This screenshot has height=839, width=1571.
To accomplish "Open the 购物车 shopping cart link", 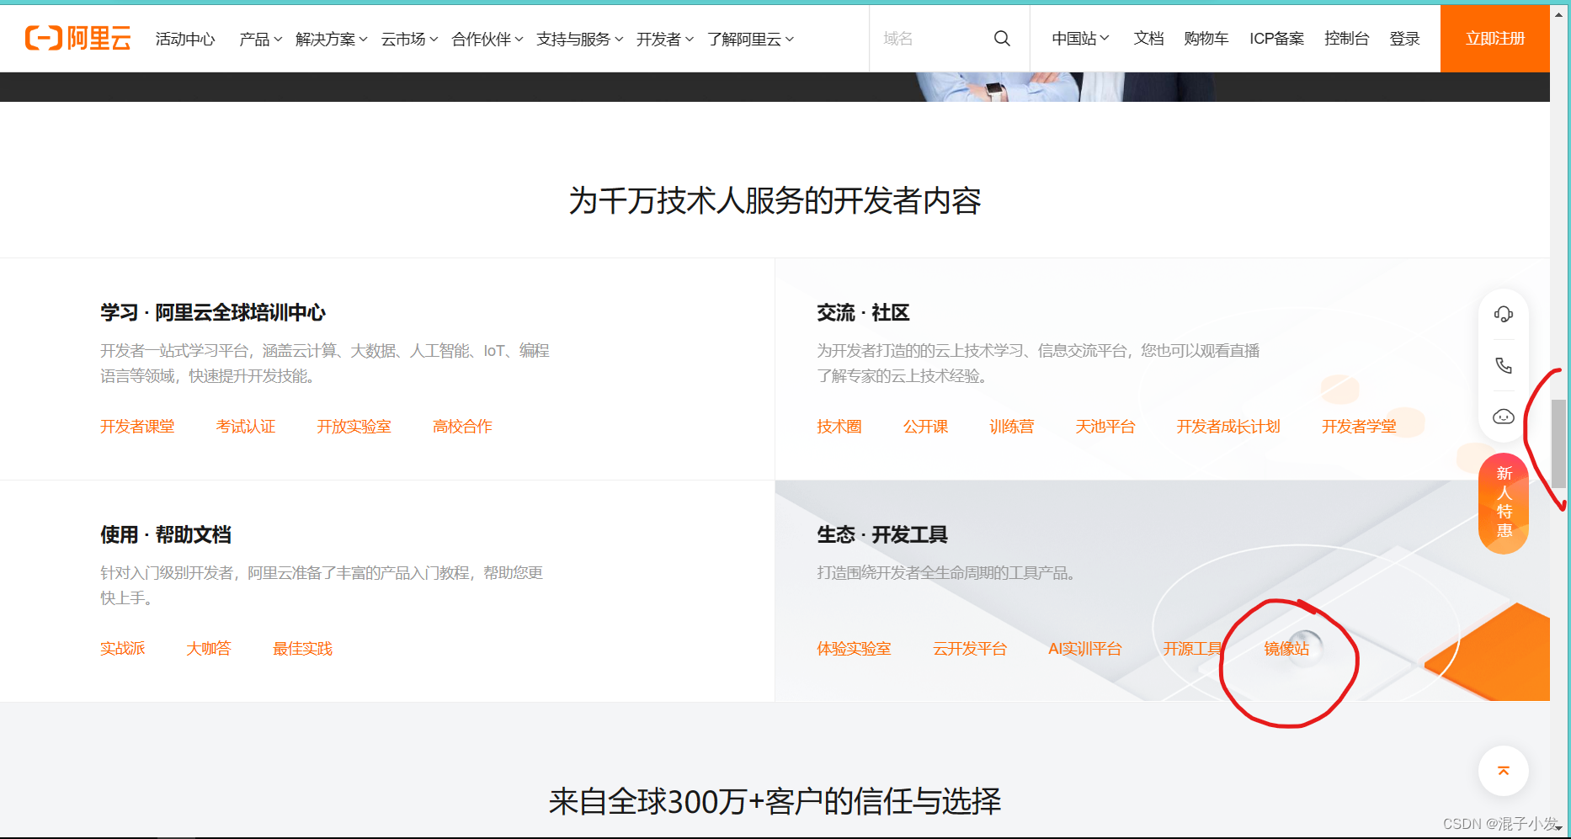I will point(1206,39).
